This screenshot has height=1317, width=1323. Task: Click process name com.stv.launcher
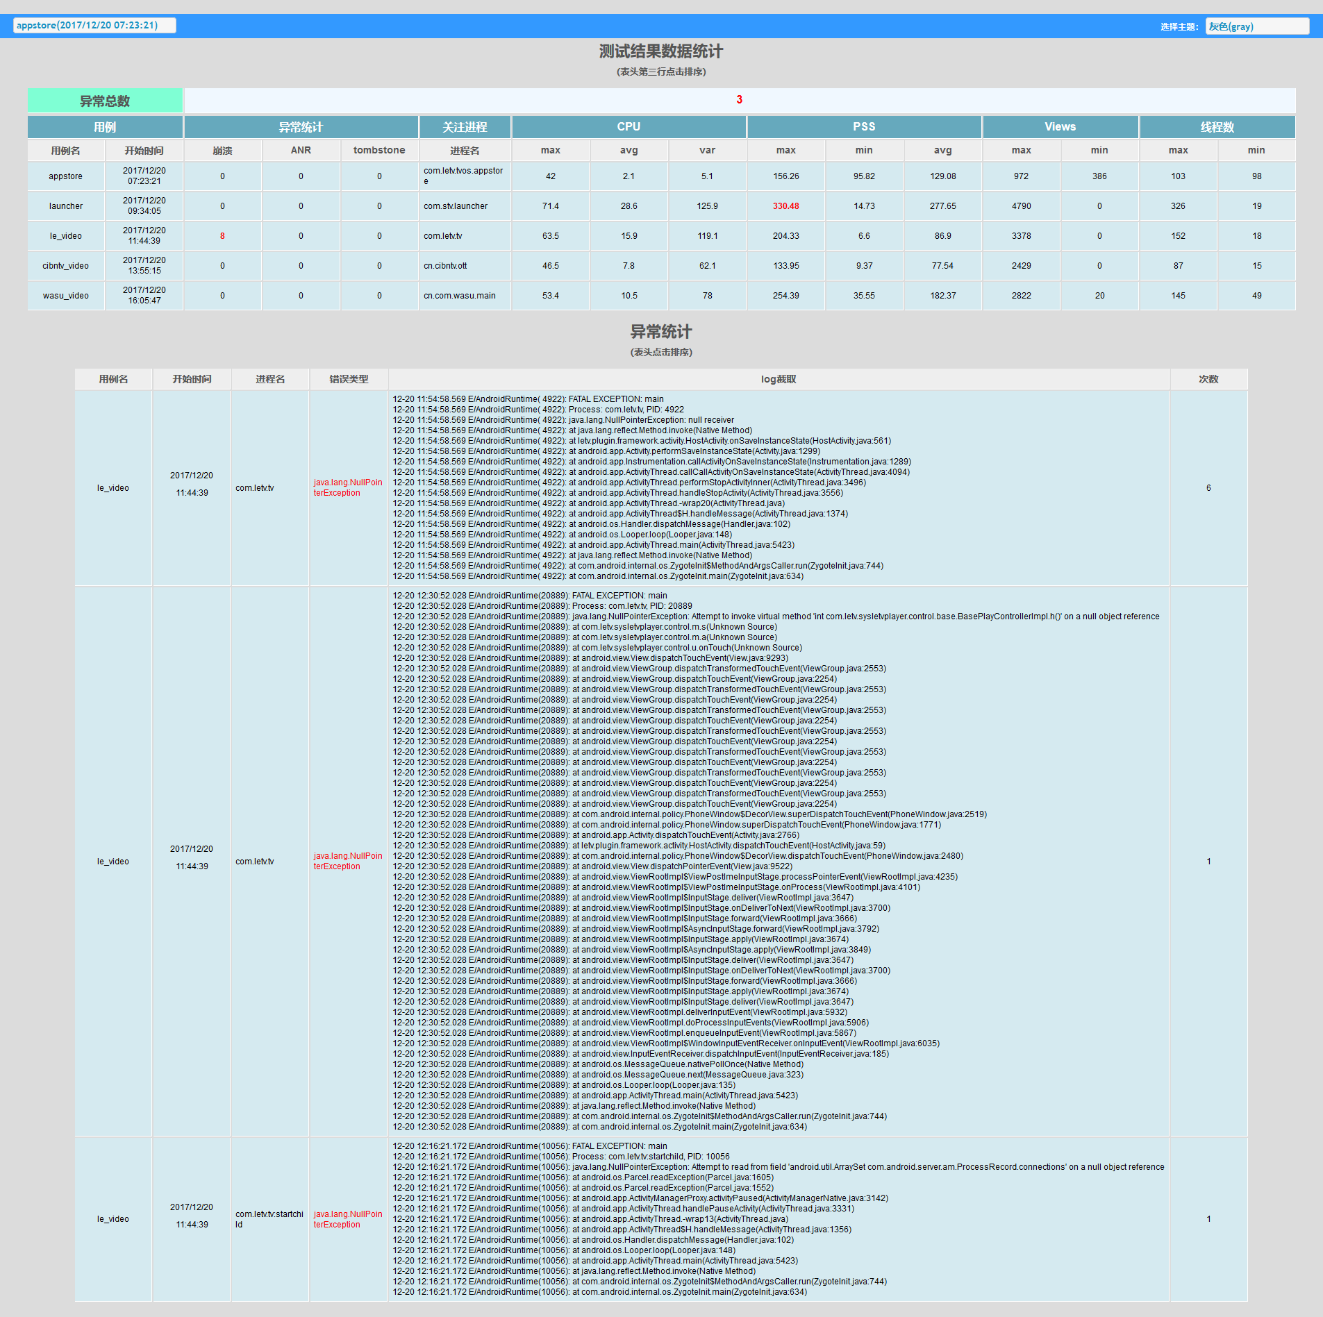456,206
